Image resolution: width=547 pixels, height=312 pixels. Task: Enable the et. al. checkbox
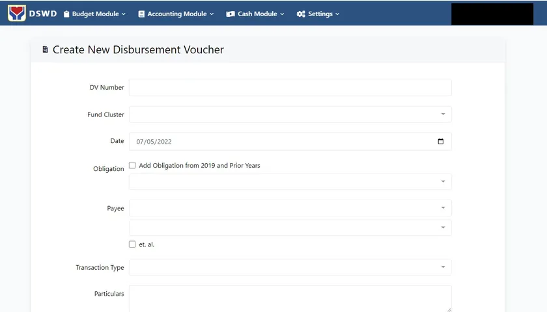pyautogui.click(x=132, y=244)
